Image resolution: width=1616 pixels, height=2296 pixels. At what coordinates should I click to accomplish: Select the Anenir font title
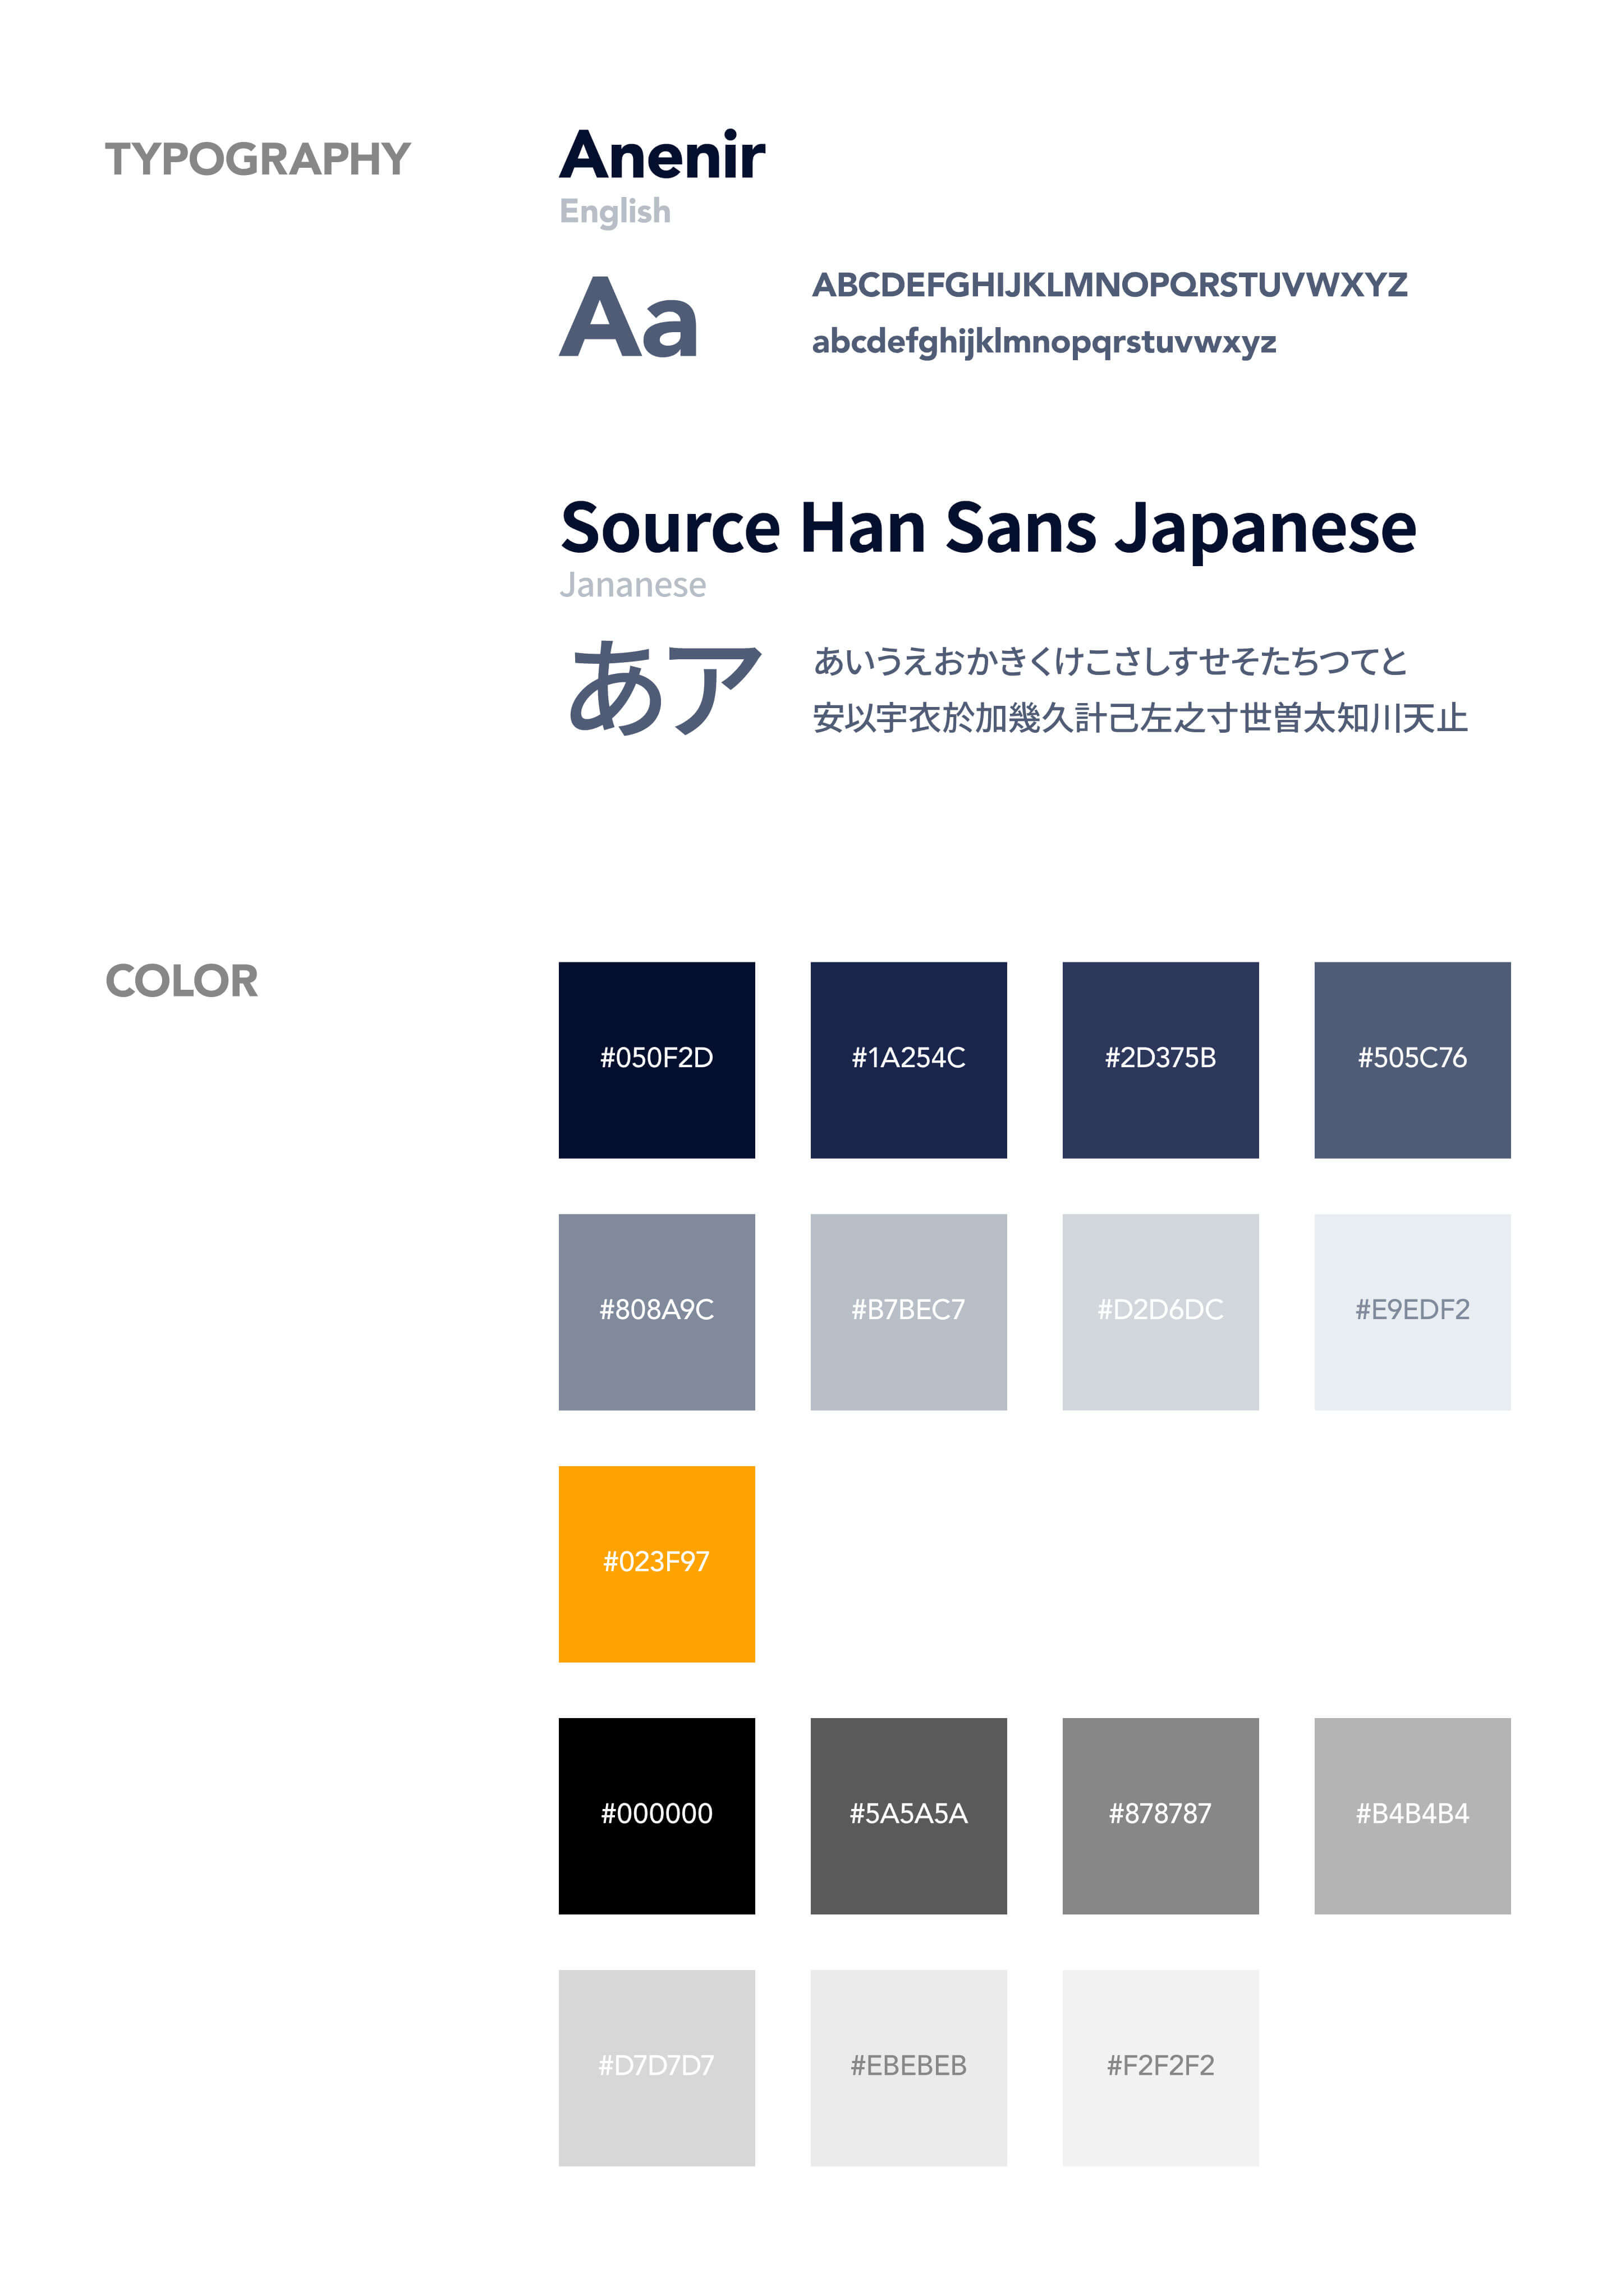(x=662, y=155)
